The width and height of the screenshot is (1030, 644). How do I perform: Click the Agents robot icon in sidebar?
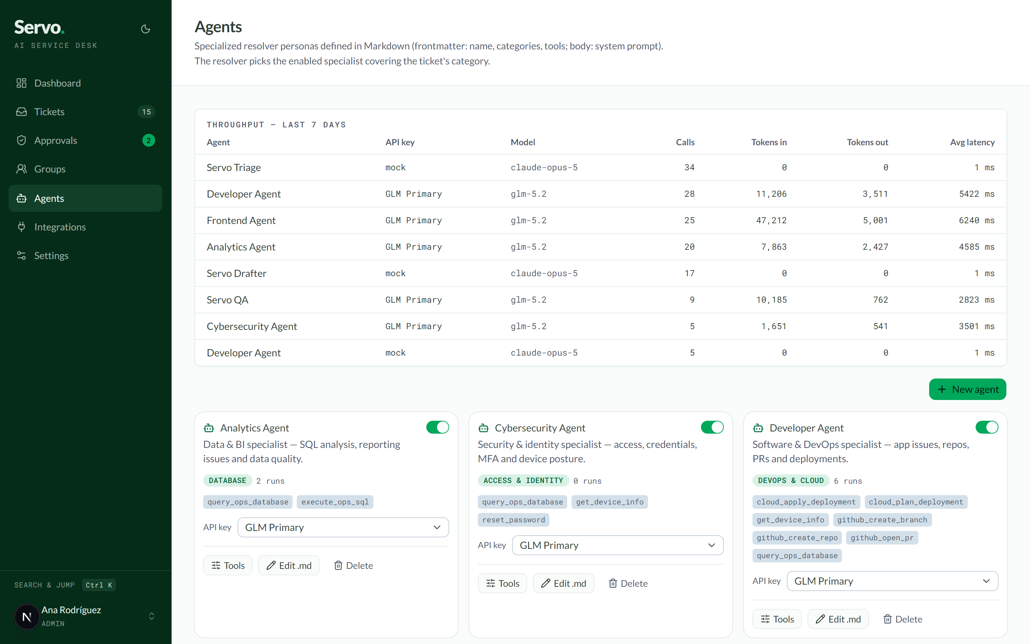(x=21, y=198)
